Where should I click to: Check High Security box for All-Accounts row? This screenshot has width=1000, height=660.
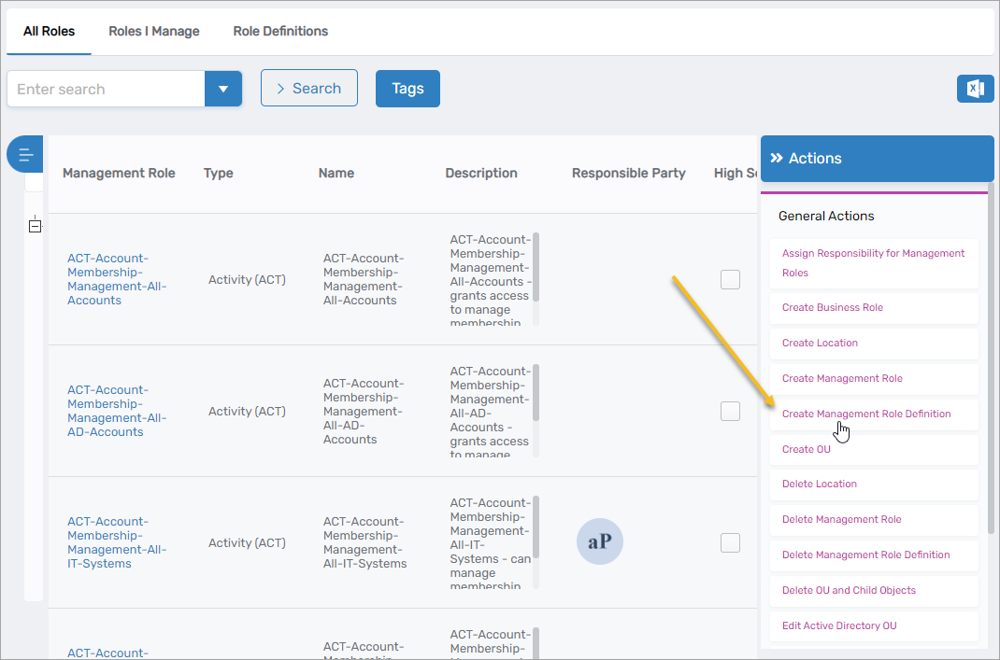pos(730,279)
